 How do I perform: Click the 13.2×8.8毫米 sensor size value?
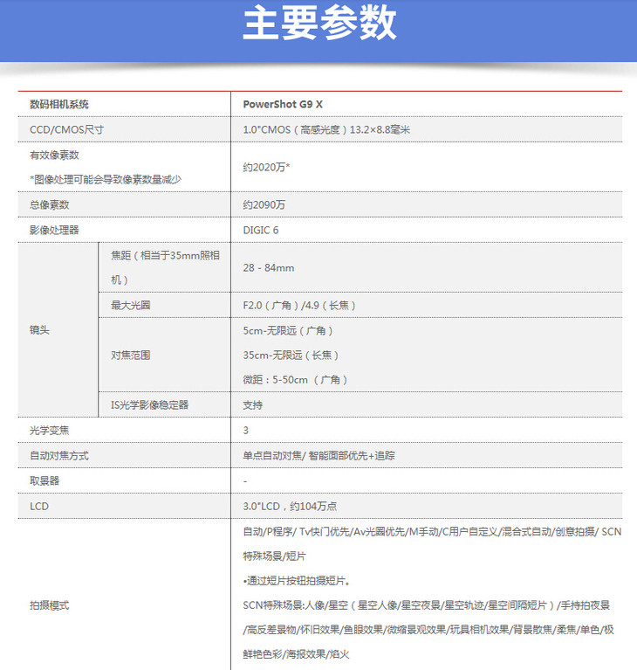pos(380,129)
